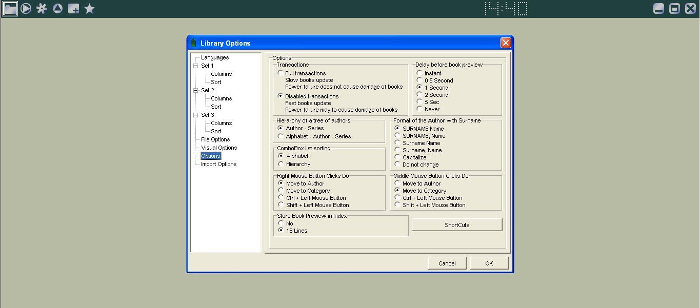Viewport: 700px width, 308px height.
Task: Collapse the Set 3 tree node
Action: tap(196, 115)
